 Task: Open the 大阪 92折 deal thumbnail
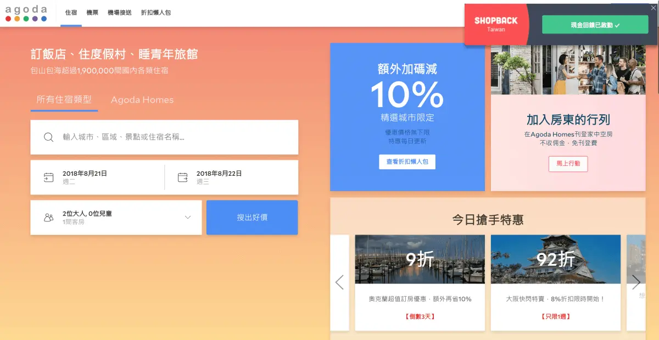pyautogui.click(x=556, y=259)
